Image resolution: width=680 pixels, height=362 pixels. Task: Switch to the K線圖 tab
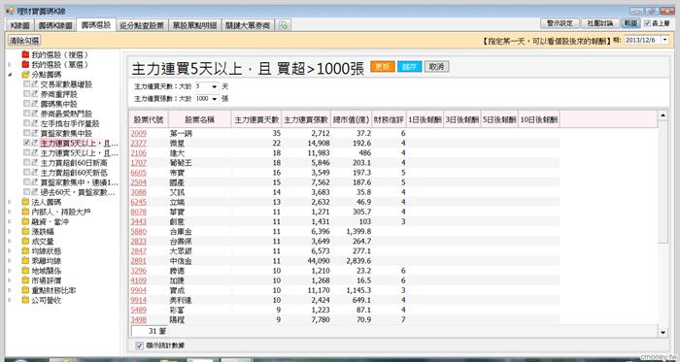pyautogui.click(x=20, y=25)
